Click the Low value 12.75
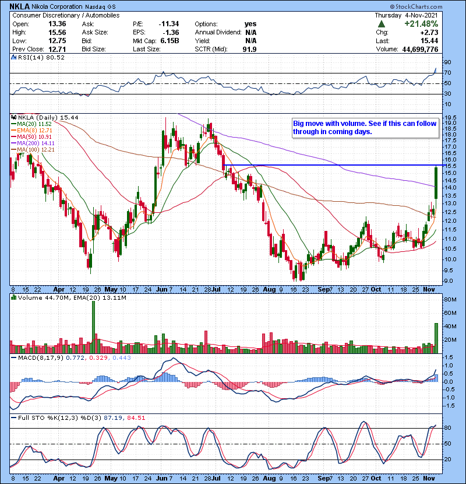The image size is (466, 484). click(x=57, y=41)
